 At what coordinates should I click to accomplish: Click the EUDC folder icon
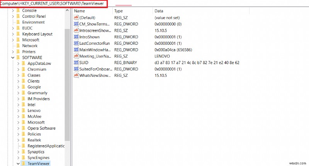[x=18, y=28]
